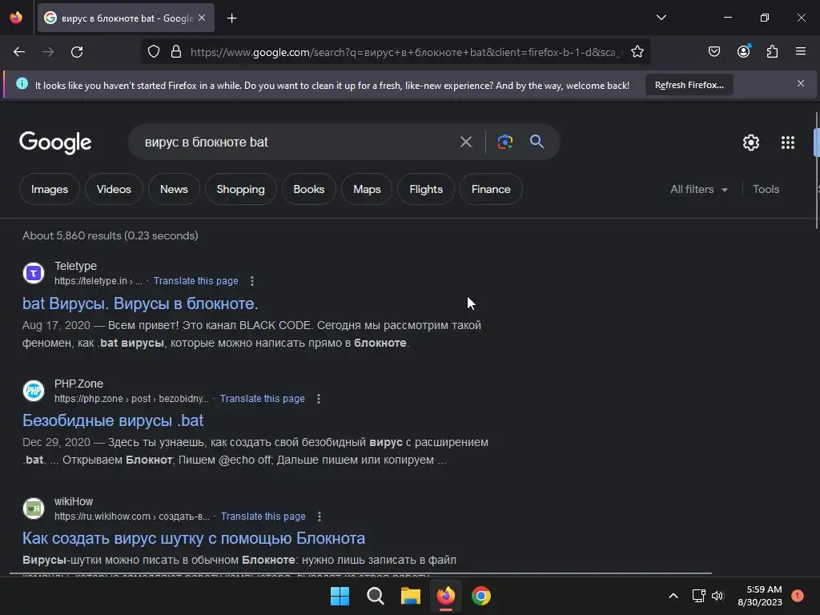Image resolution: width=820 pixels, height=615 pixels.
Task: Open Firefox application hamburger menu
Action: coord(801,52)
